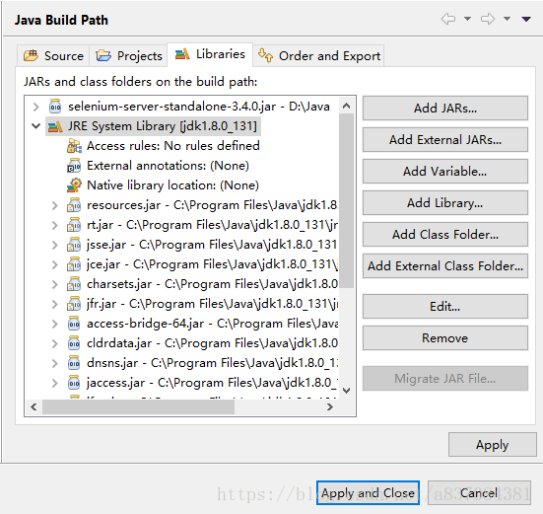Click the vertical scrollbar down arrow
This screenshot has height=514, width=543.
click(x=346, y=391)
